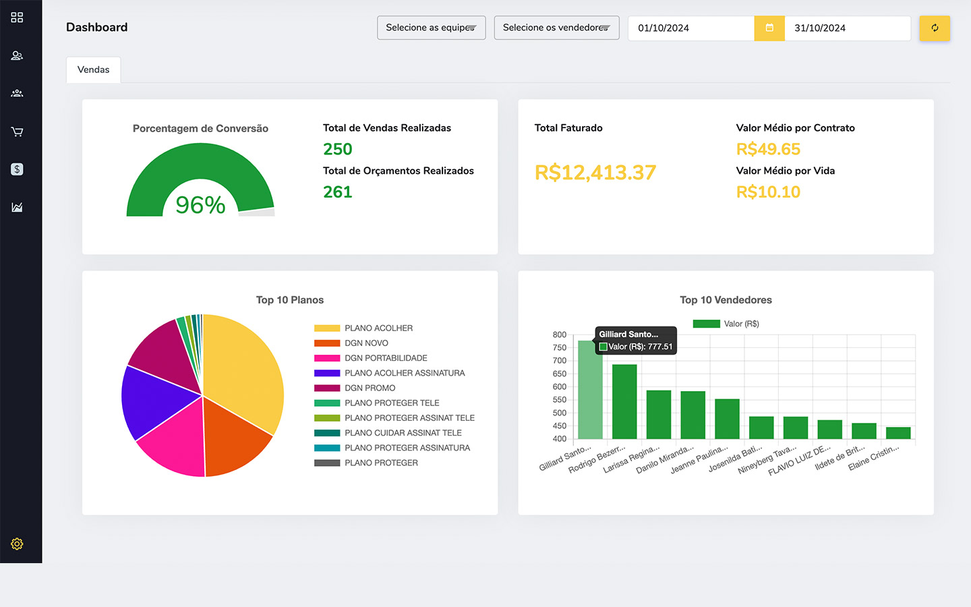Expand the 'Selecione as equipes' dropdown
The height and width of the screenshot is (607, 971).
click(431, 28)
